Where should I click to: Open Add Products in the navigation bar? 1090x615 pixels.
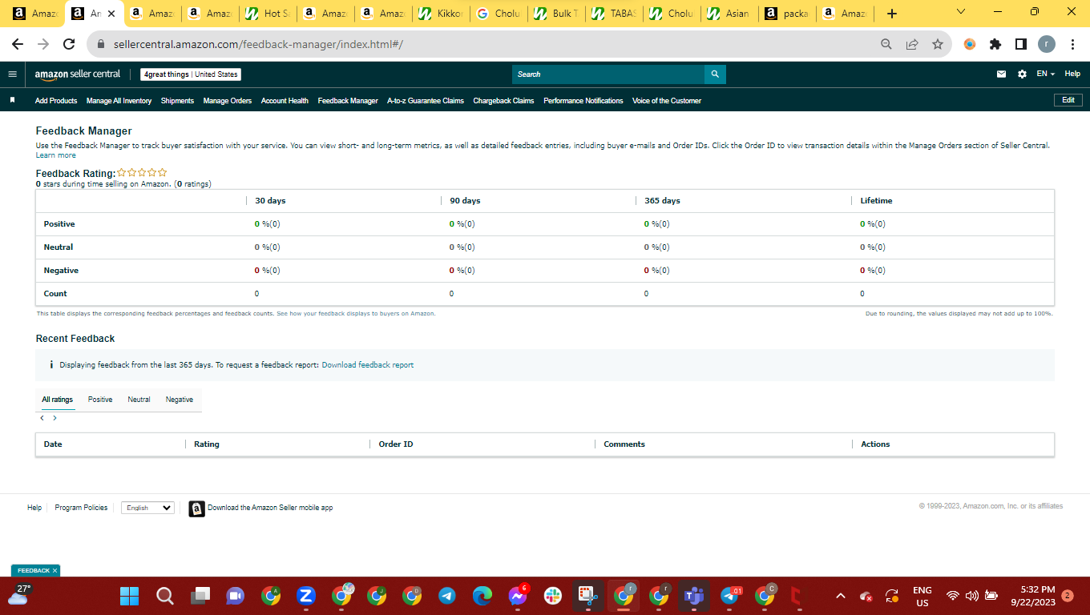pos(56,101)
